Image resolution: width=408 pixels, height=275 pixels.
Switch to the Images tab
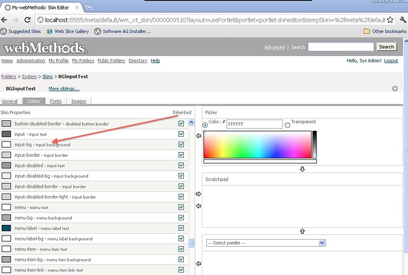tap(79, 101)
